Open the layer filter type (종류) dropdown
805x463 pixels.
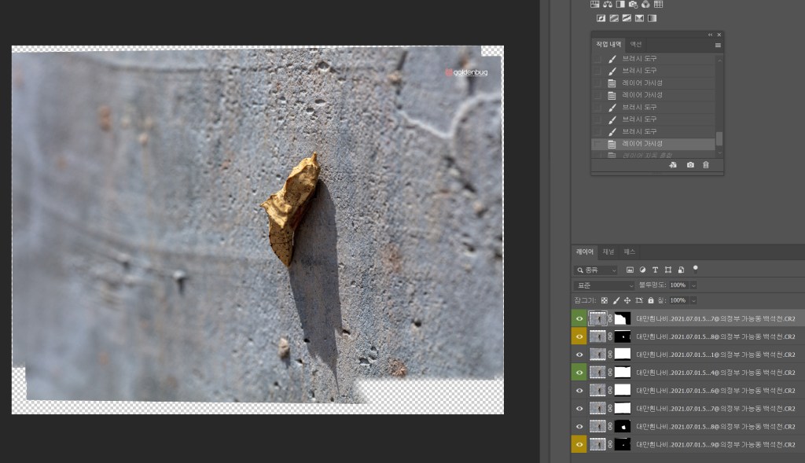click(596, 270)
